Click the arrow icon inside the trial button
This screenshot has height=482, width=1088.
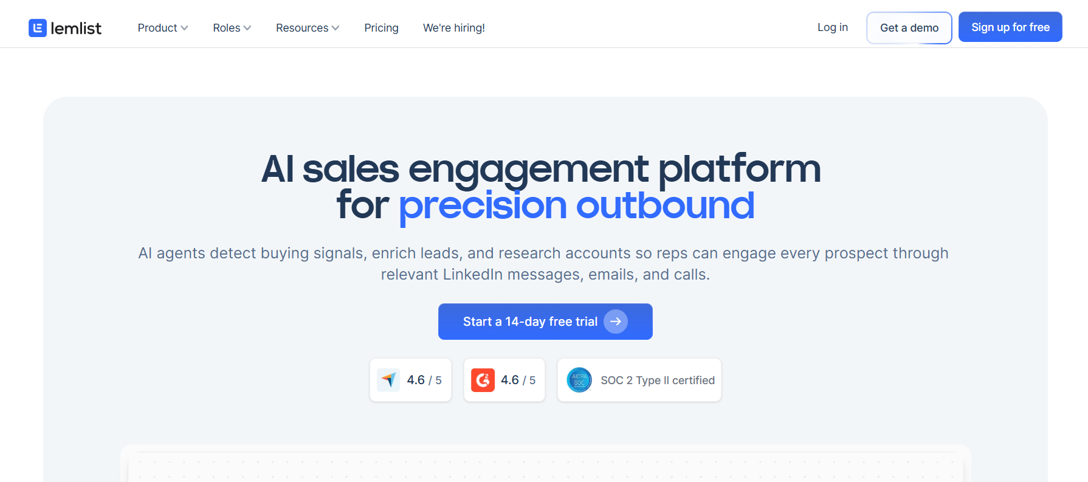point(616,322)
